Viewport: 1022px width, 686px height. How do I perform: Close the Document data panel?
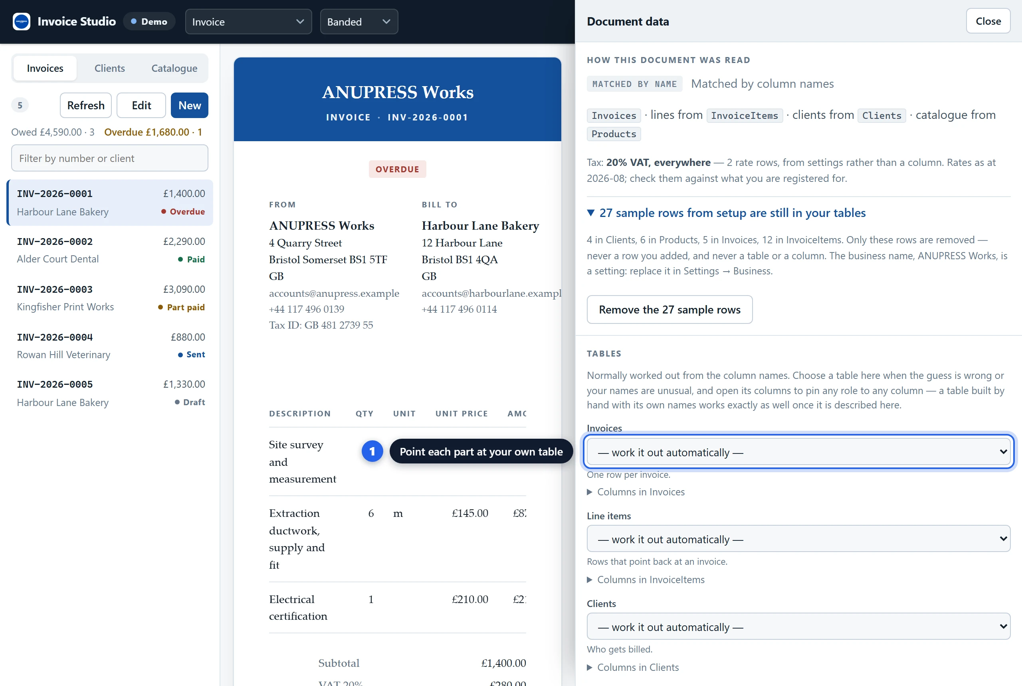coord(988,21)
